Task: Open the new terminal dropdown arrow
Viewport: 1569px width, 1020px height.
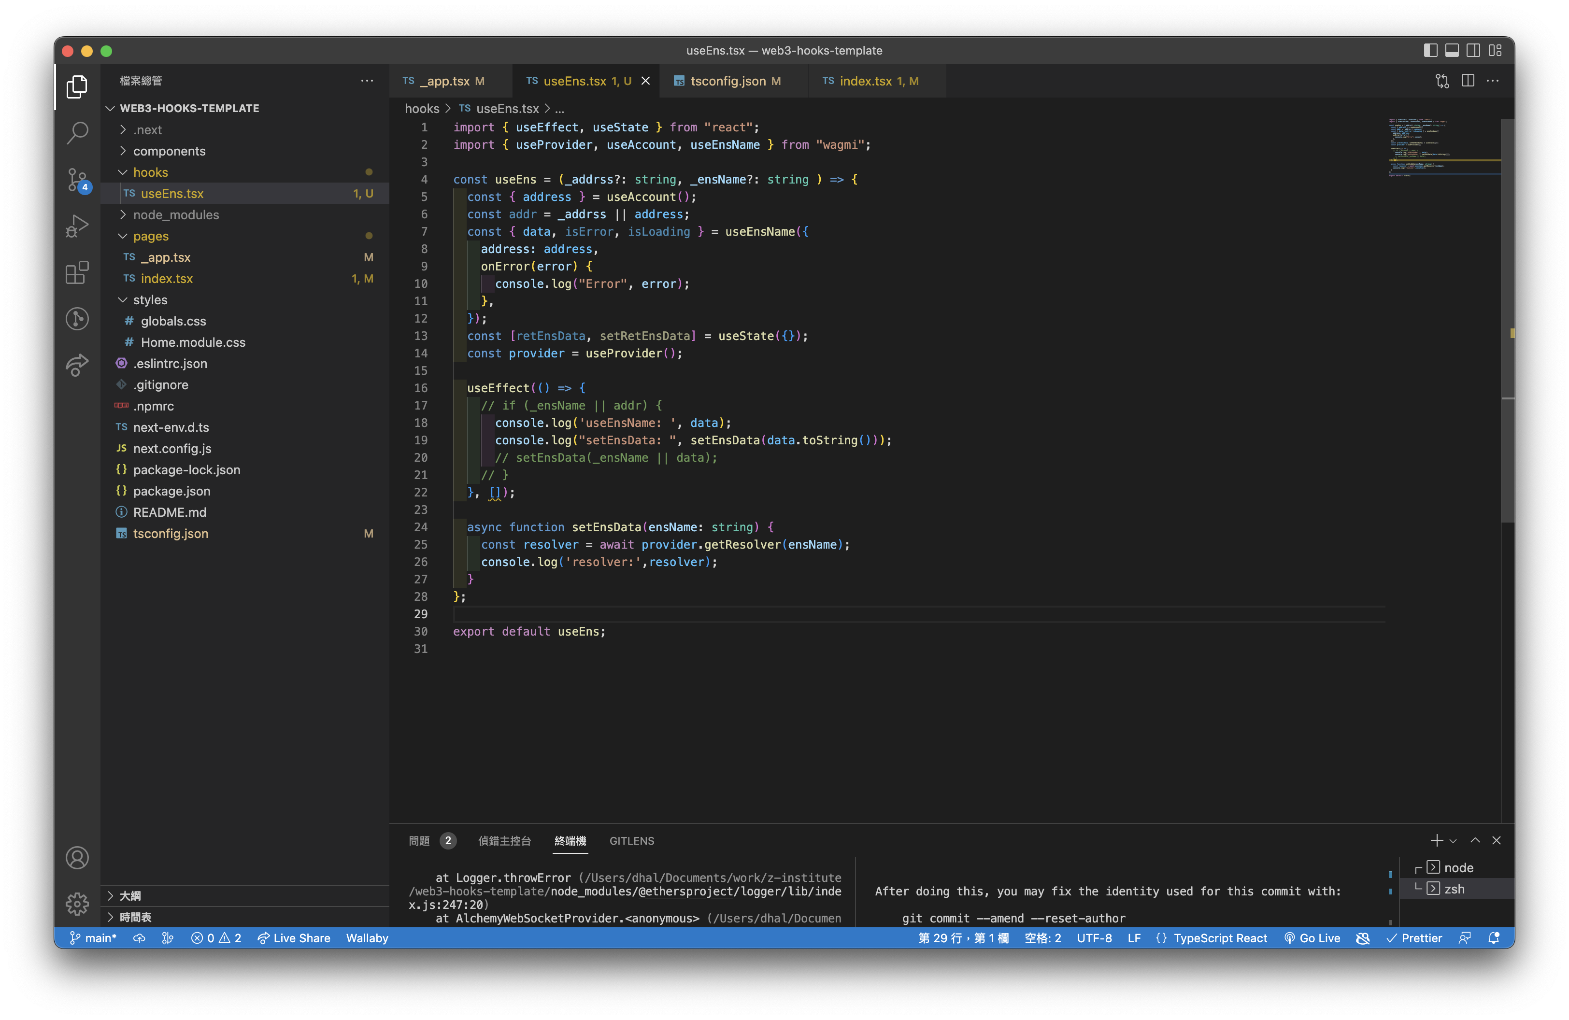Action: [x=1453, y=841]
